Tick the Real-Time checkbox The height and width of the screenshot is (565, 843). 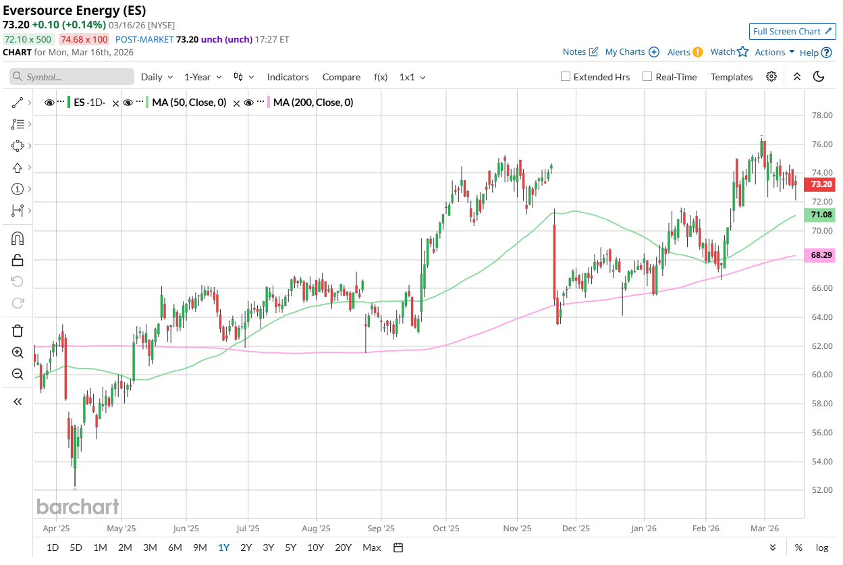tap(648, 77)
